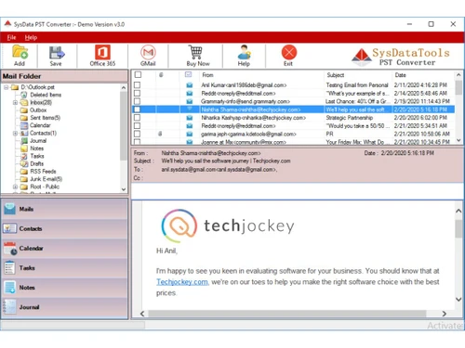
Task: Click the GMail toolbar icon
Action: coord(148,52)
